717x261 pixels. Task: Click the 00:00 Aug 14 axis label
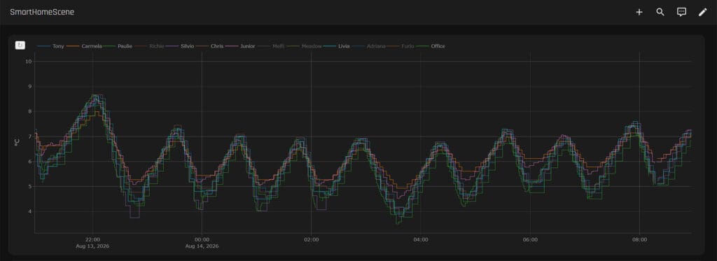202,243
